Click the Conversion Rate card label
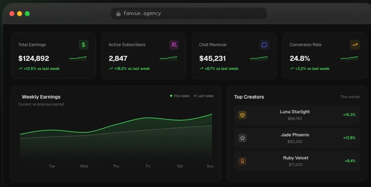This screenshot has height=187, width=371. (305, 44)
